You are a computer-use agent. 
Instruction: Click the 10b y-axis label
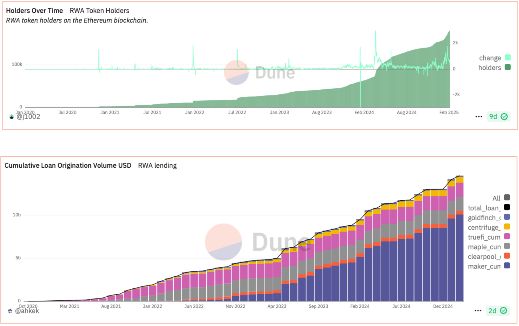coord(17,215)
